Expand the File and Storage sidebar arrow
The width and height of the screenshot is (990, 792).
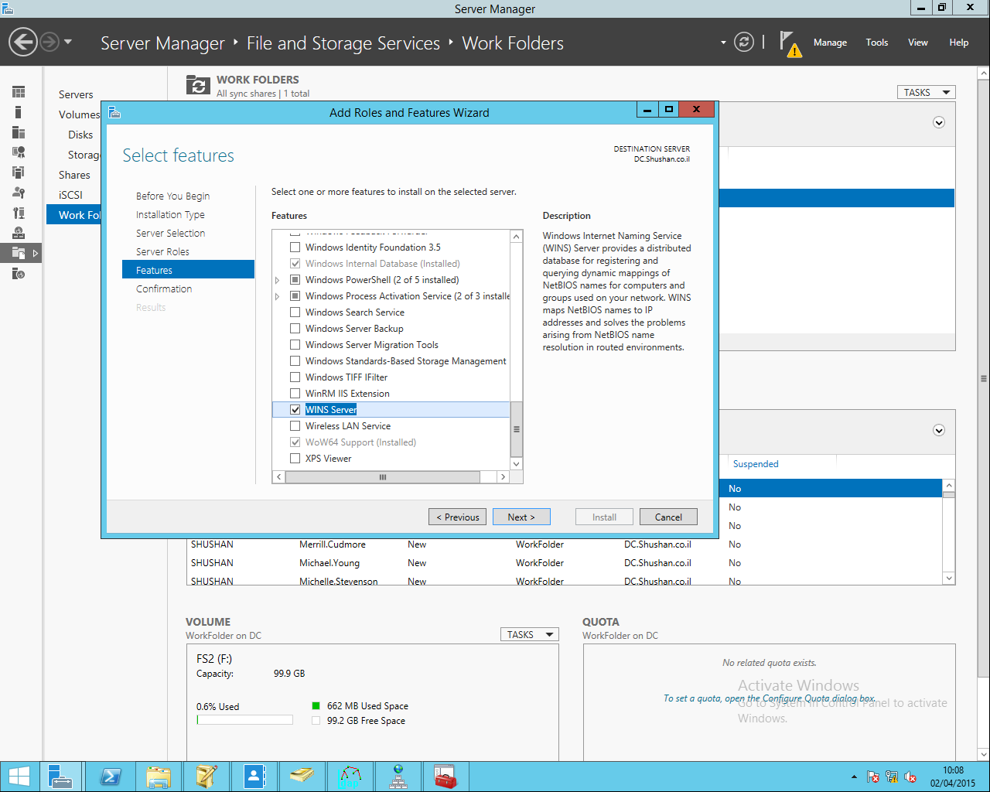click(35, 253)
